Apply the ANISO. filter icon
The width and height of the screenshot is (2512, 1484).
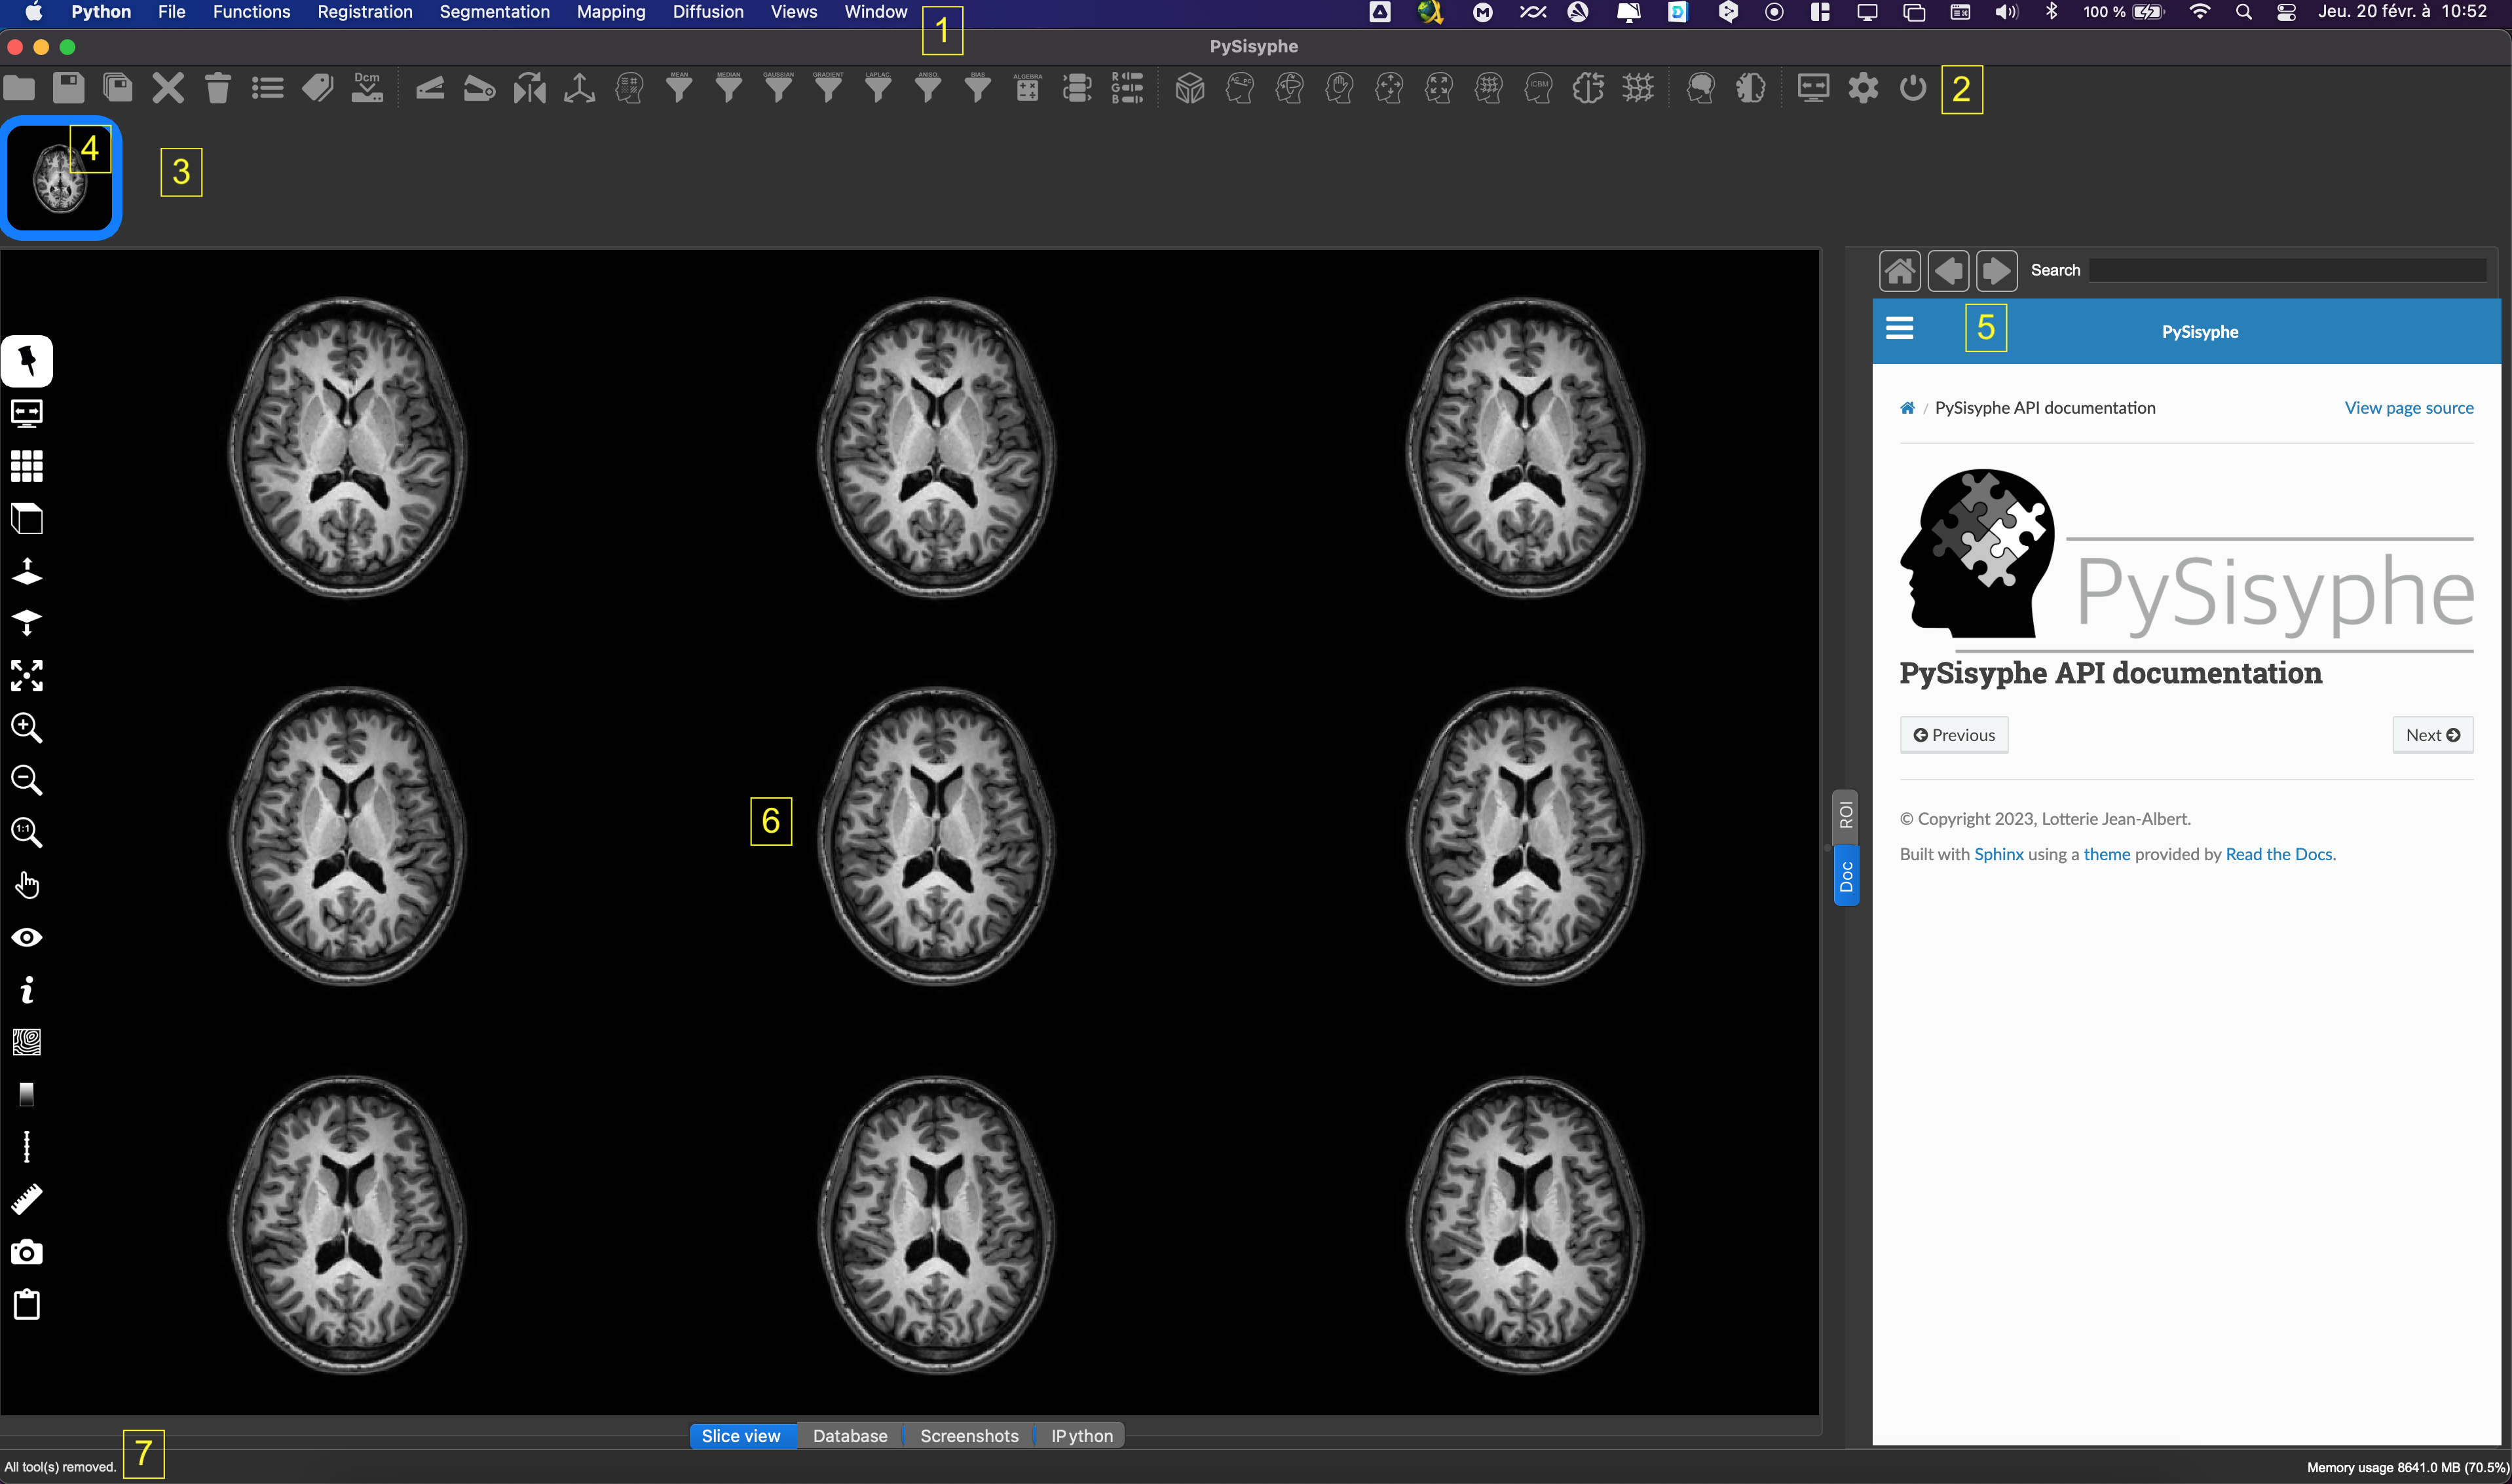click(x=928, y=88)
